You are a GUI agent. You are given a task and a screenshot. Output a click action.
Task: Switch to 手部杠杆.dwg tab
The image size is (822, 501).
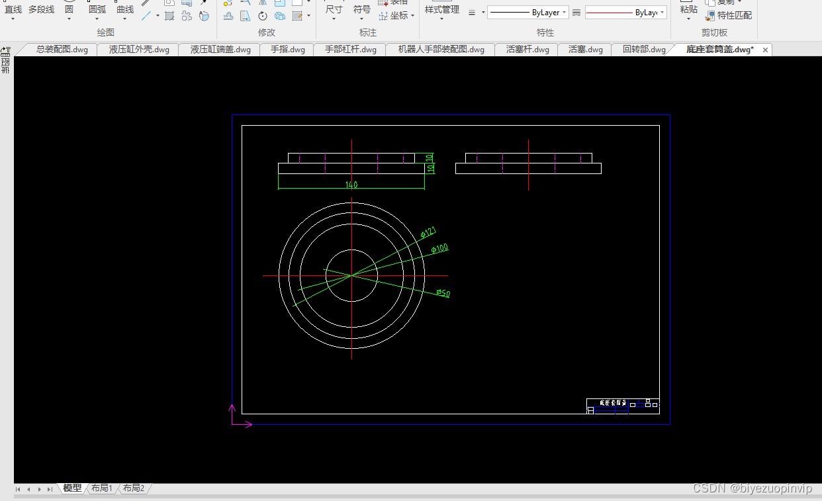(x=350, y=50)
